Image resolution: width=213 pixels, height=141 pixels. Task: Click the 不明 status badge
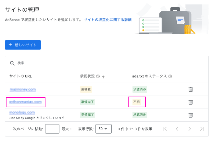click(137, 102)
